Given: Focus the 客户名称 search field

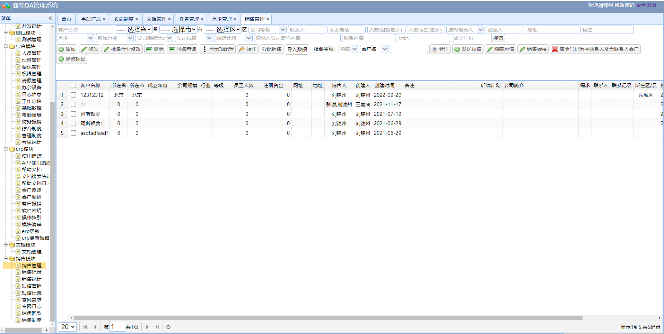Looking at the screenshot, I should 85,30.
